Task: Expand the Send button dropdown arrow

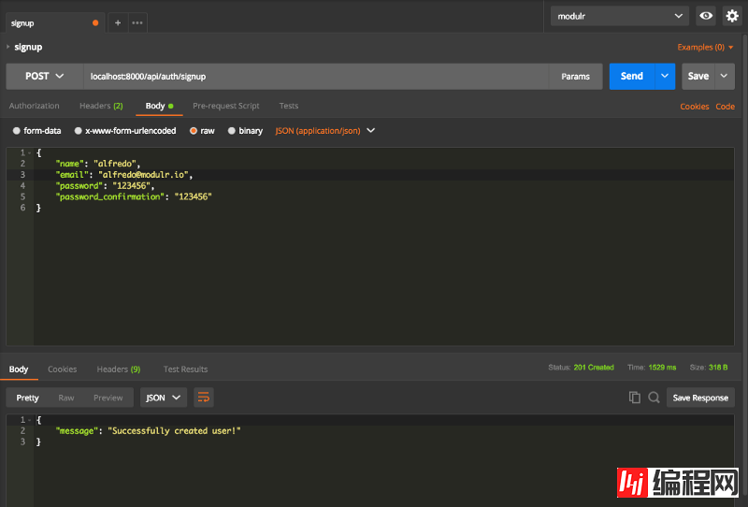Action: [665, 77]
